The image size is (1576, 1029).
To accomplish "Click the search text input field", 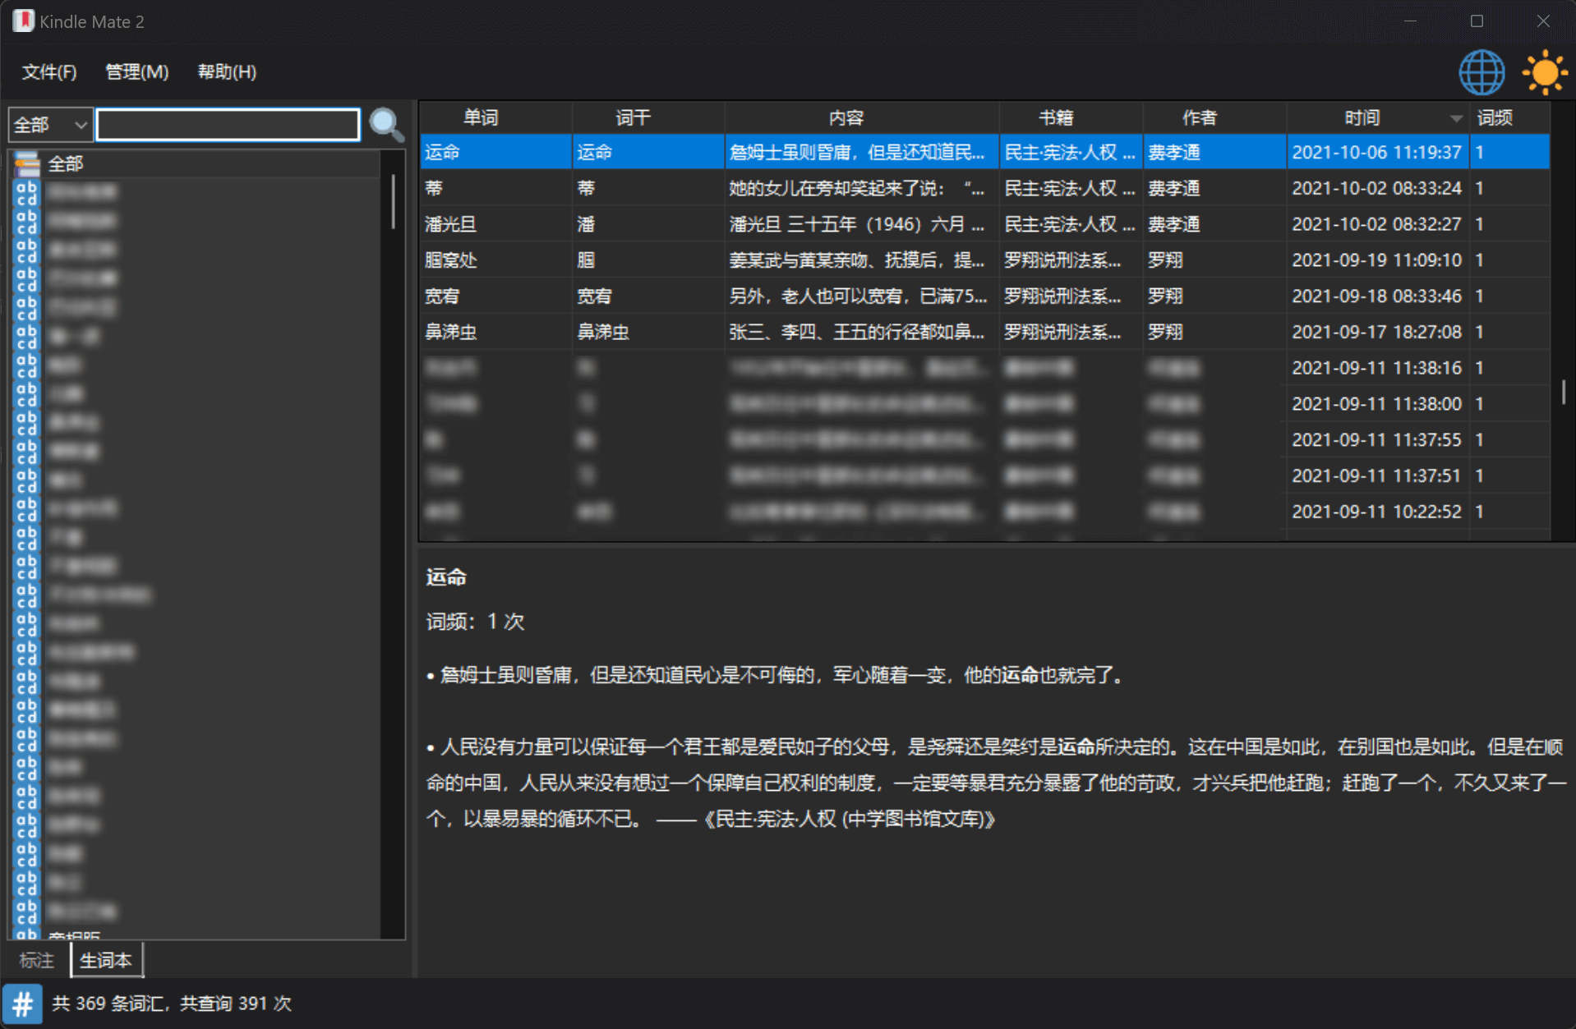I will [228, 125].
